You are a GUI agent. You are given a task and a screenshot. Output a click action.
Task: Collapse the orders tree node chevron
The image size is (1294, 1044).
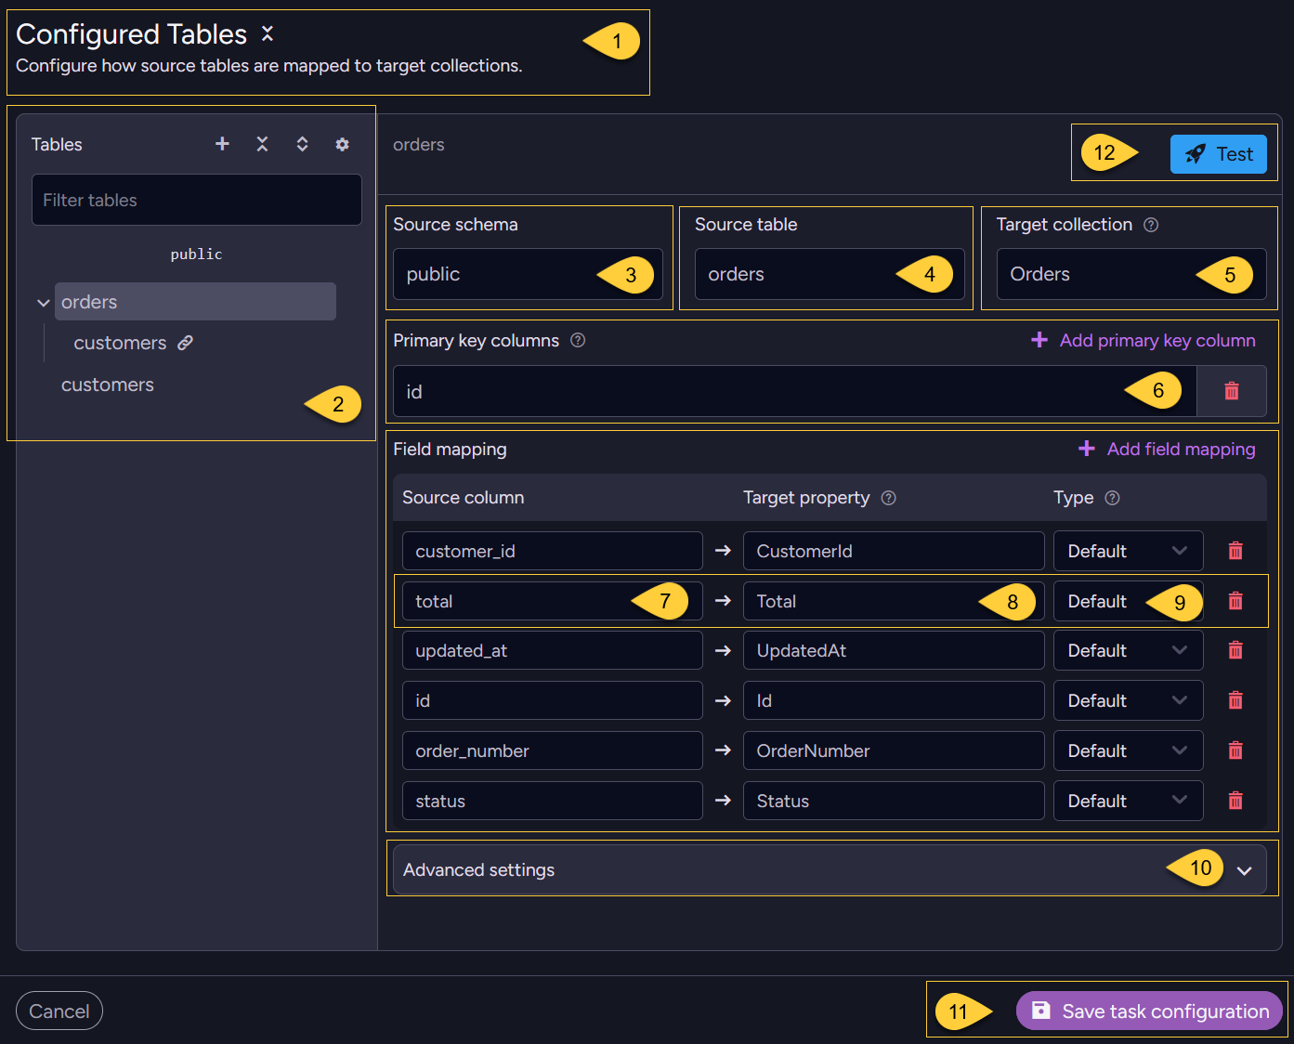pos(43,303)
